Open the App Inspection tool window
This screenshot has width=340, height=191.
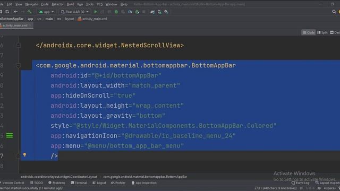[x=144, y=183]
